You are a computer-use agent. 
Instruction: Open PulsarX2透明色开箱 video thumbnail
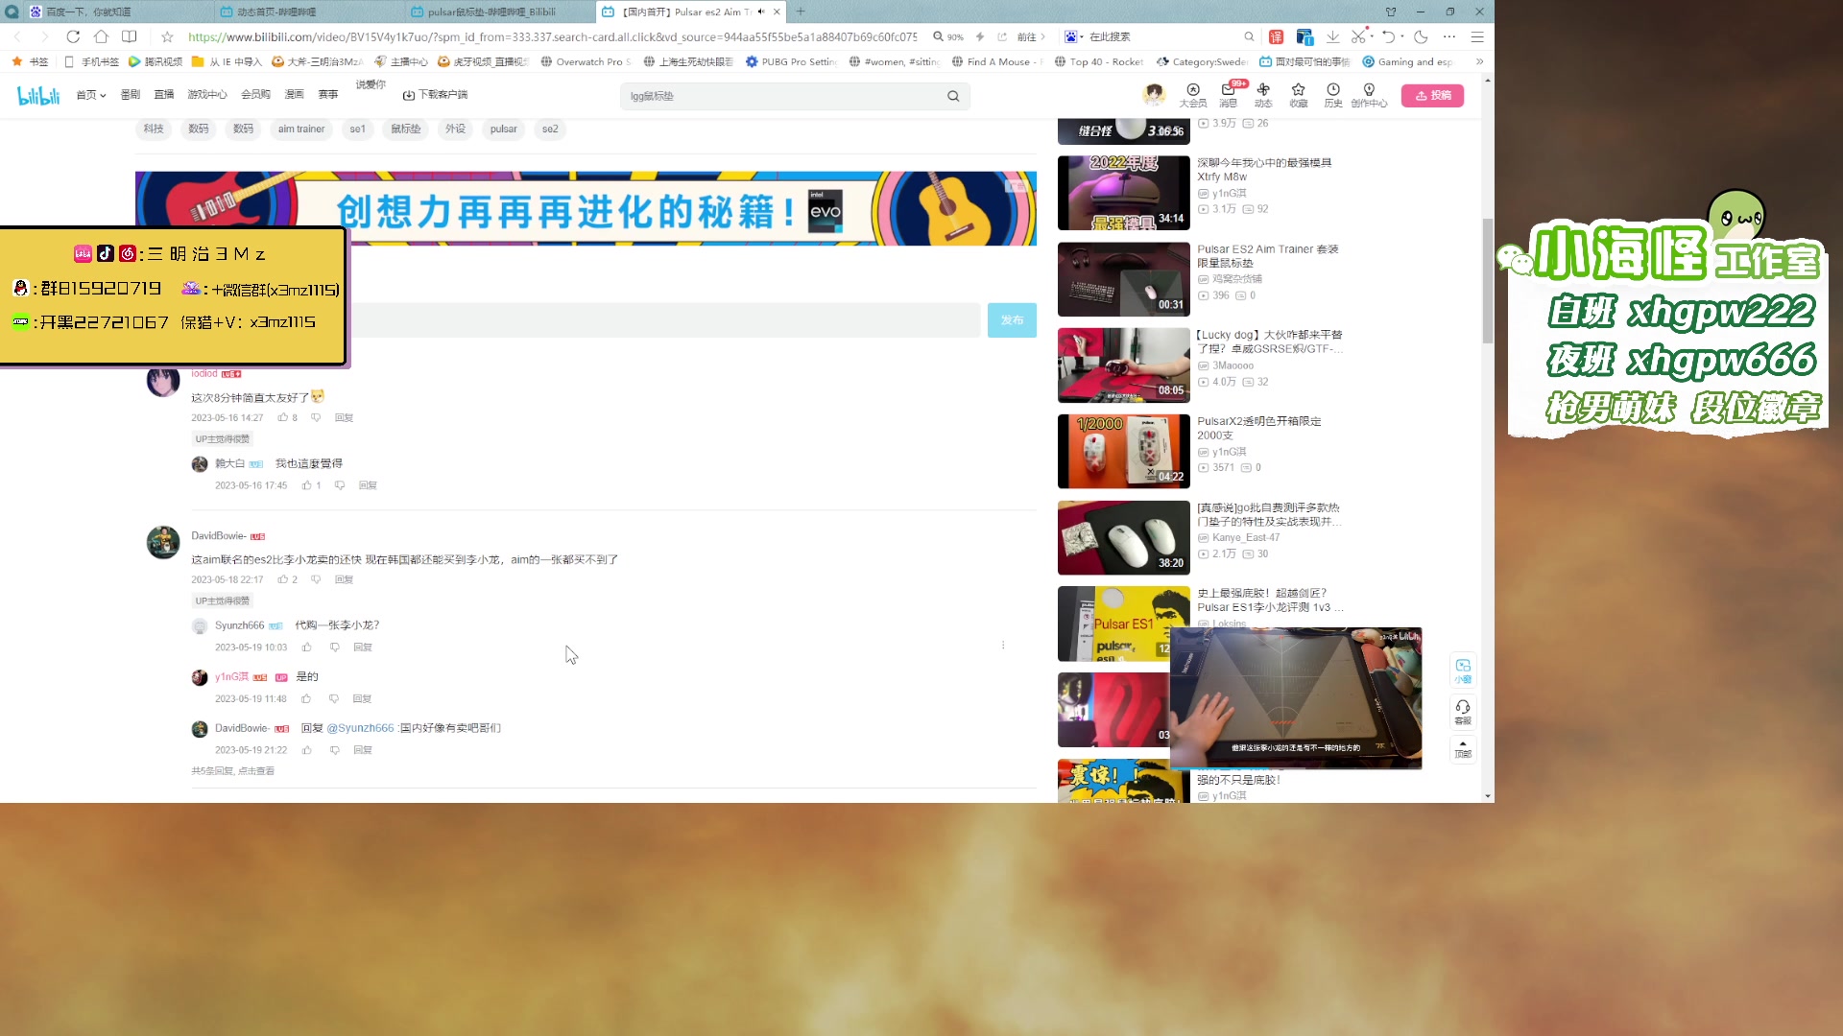(x=1123, y=452)
